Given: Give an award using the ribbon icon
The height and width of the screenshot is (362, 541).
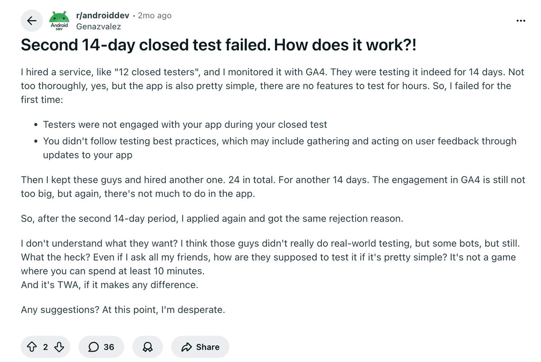Looking at the screenshot, I should [x=147, y=347].
